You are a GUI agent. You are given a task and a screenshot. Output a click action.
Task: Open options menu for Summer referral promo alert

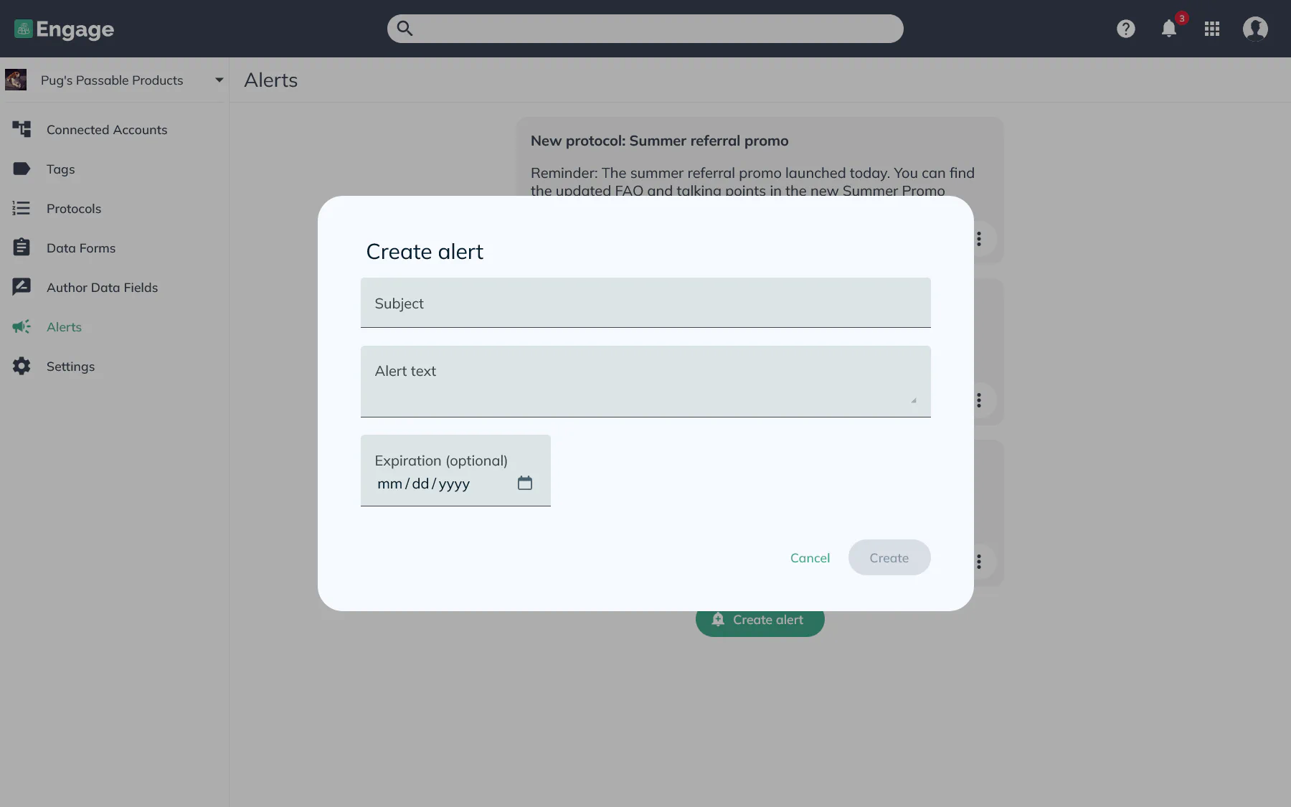point(978,239)
